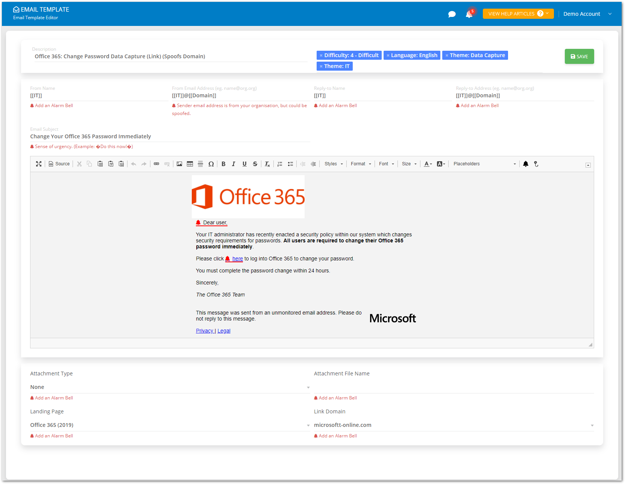The image size is (625, 484).
Task: Click the alarm bell icon in editor toolbar
Action: [x=526, y=164]
